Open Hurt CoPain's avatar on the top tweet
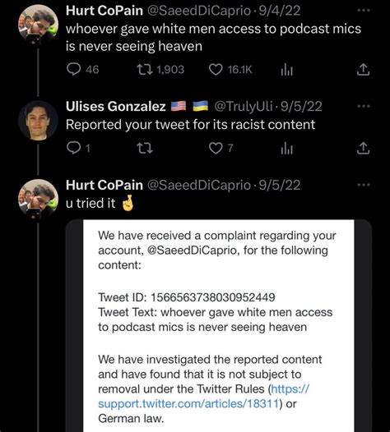390x432 pixels. coord(39,25)
